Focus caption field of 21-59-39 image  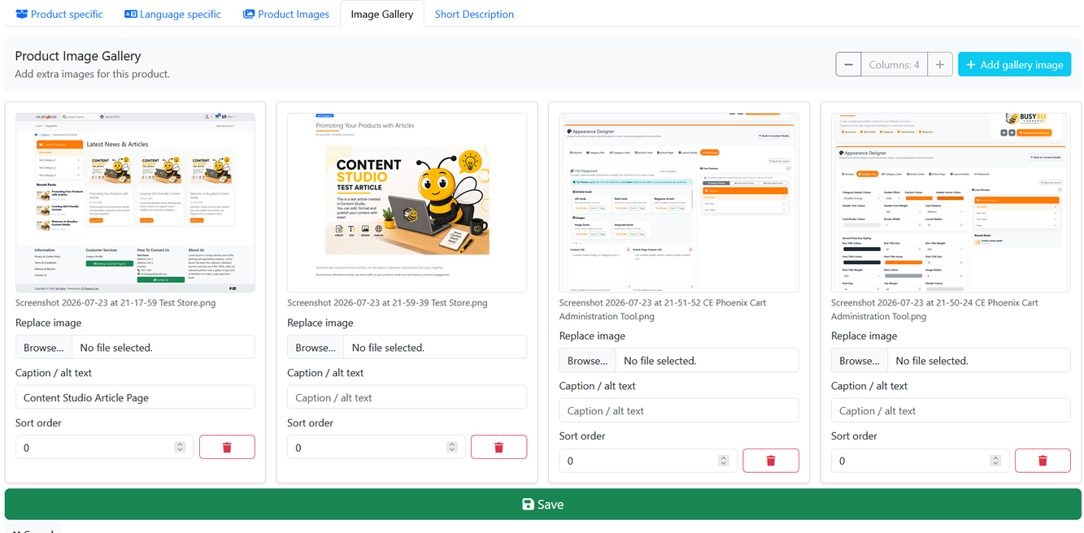[407, 397]
